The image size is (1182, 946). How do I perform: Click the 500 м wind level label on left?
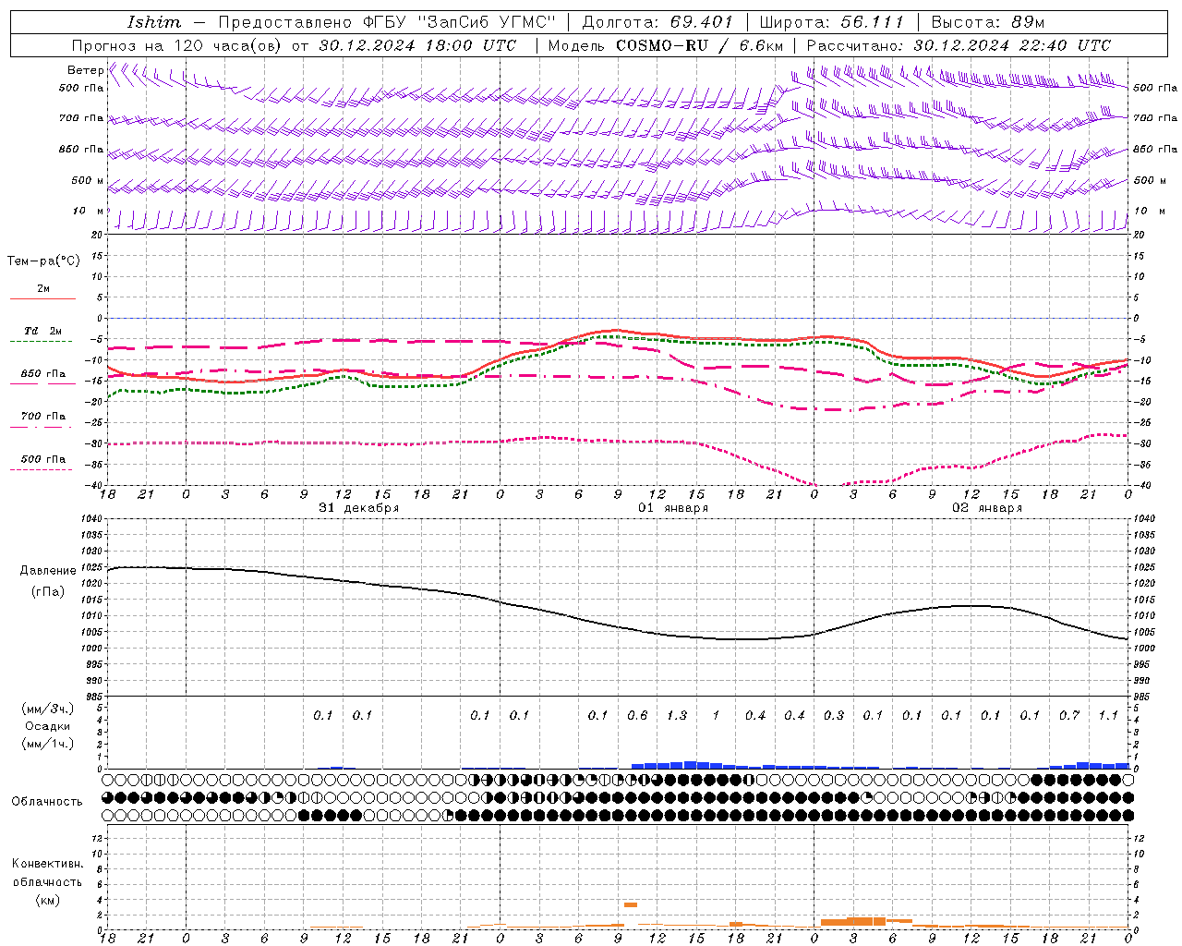coord(88,180)
